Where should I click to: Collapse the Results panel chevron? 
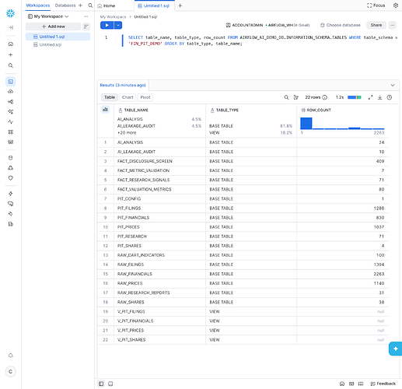coord(393,85)
